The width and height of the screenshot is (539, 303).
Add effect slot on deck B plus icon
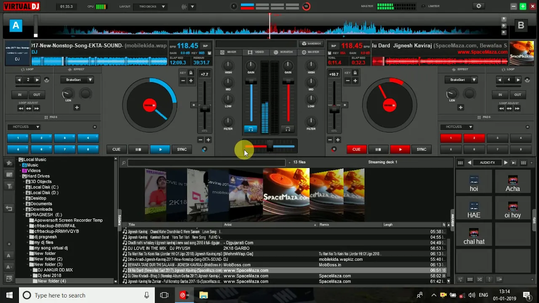click(x=461, y=108)
